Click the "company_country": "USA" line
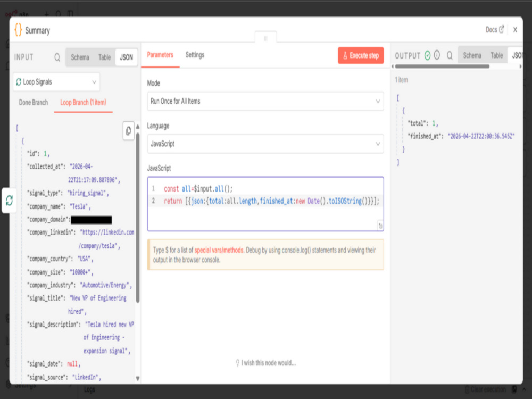Viewport: 532px width, 399px height. (60, 259)
